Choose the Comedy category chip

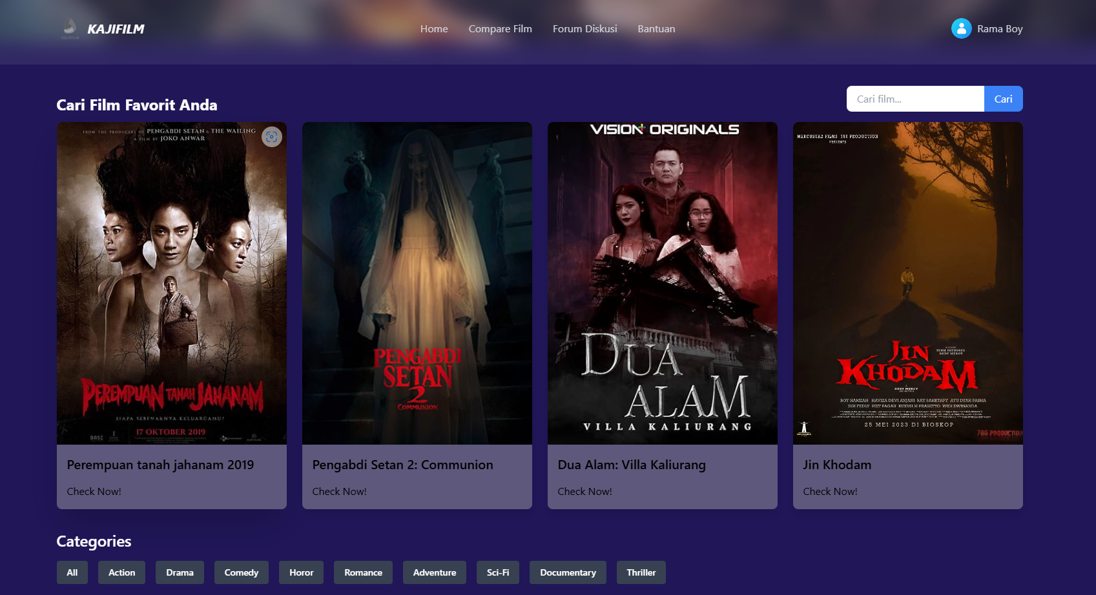pos(242,572)
